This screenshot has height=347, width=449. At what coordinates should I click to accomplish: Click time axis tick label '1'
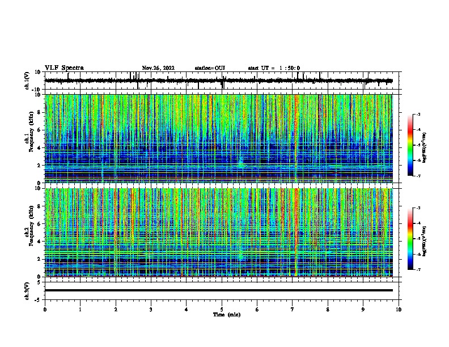point(81,309)
